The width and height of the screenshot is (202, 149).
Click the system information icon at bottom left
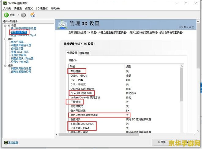tap(6, 143)
